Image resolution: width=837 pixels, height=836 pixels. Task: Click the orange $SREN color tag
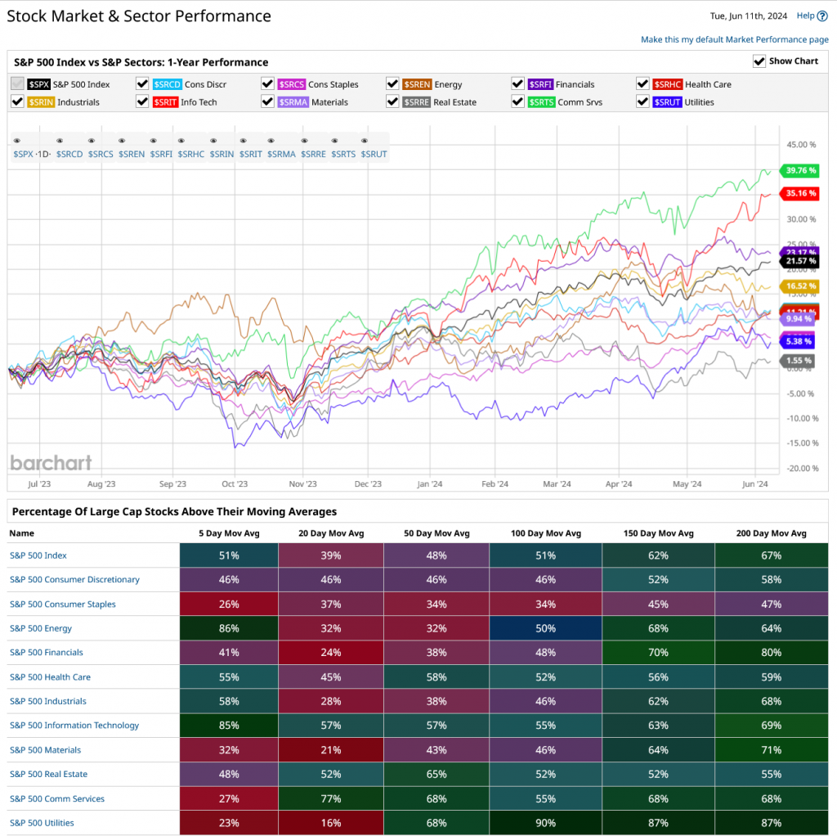(417, 84)
